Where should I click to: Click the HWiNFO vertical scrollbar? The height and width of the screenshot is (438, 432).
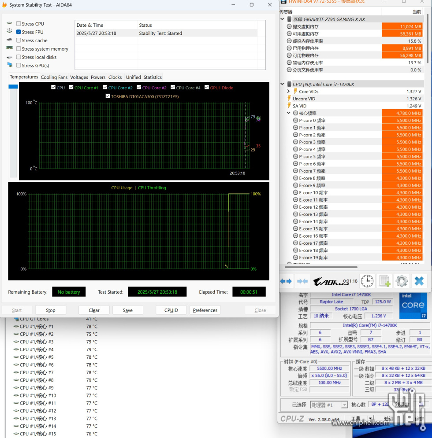coord(427,39)
